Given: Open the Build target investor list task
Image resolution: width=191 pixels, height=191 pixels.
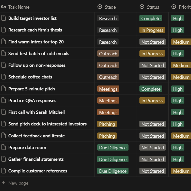Looking at the screenshot, I should 33,18.
